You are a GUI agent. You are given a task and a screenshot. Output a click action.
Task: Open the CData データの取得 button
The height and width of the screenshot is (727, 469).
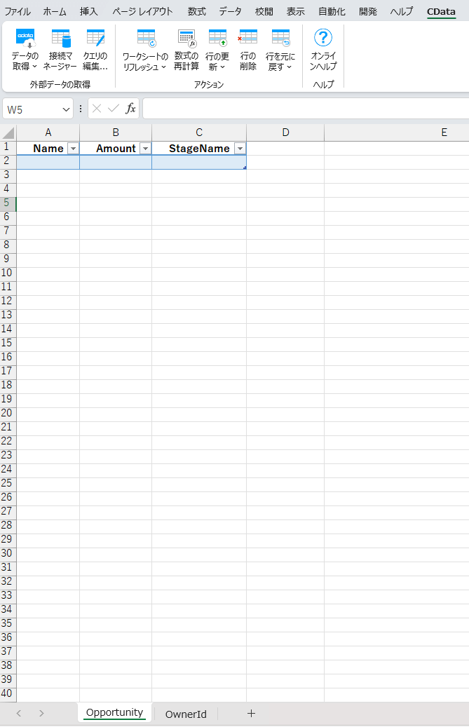pos(25,50)
